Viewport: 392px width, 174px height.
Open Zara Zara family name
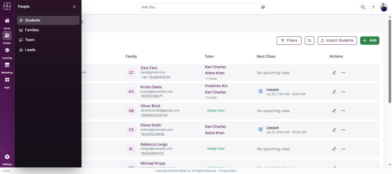point(149,68)
